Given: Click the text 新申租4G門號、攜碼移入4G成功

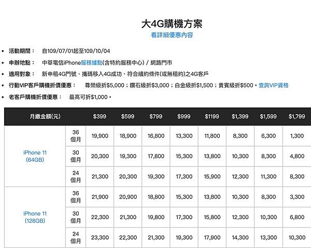Looking at the screenshot, I should tap(82, 74).
